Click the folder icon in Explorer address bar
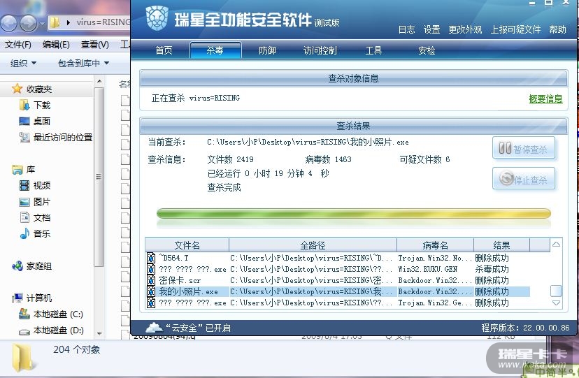This screenshot has width=579, height=378. [x=55, y=22]
